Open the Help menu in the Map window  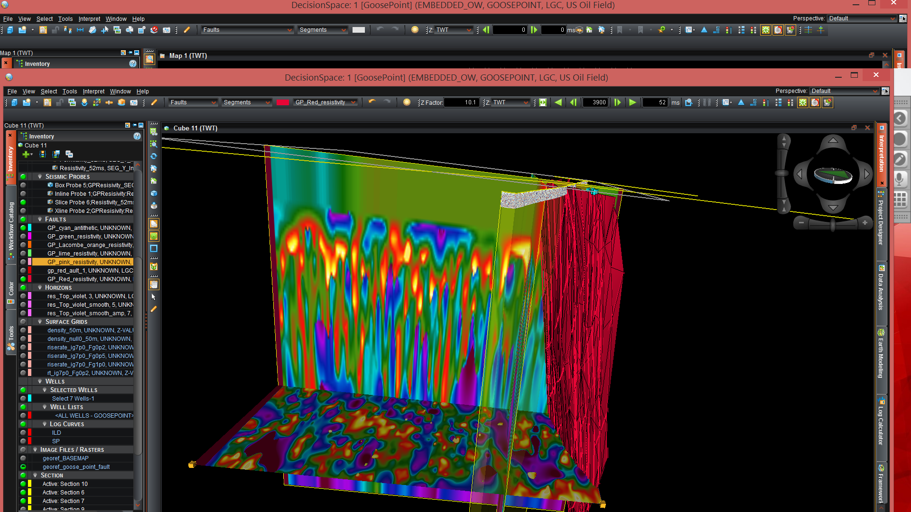[138, 19]
